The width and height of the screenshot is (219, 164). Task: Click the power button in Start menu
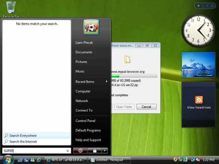80,151
